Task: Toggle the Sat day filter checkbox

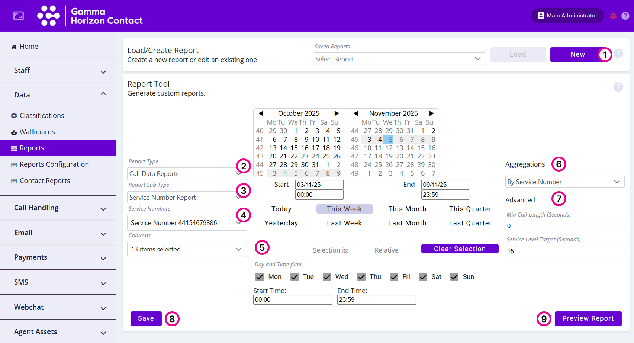Action: pyautogui.click(x=423, y=277)
